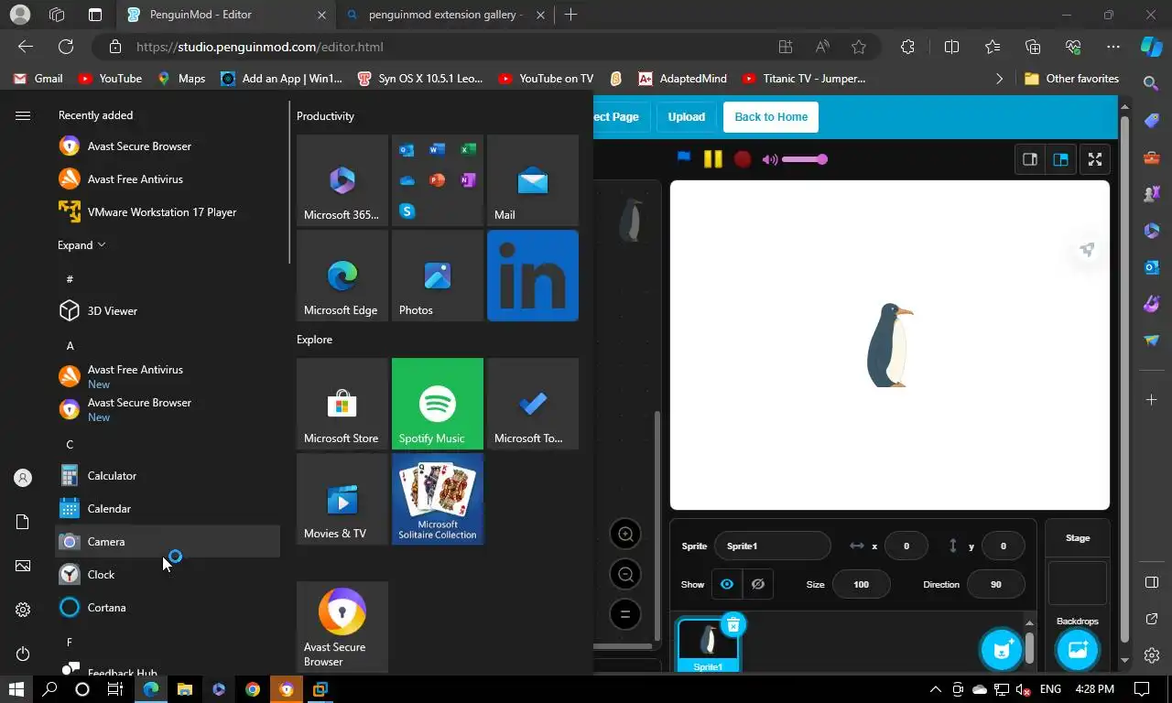Adjust the pink volume slider
The height and width of the screenshot is (703, 1172).
pyautogui.click(x=805, y=159)
